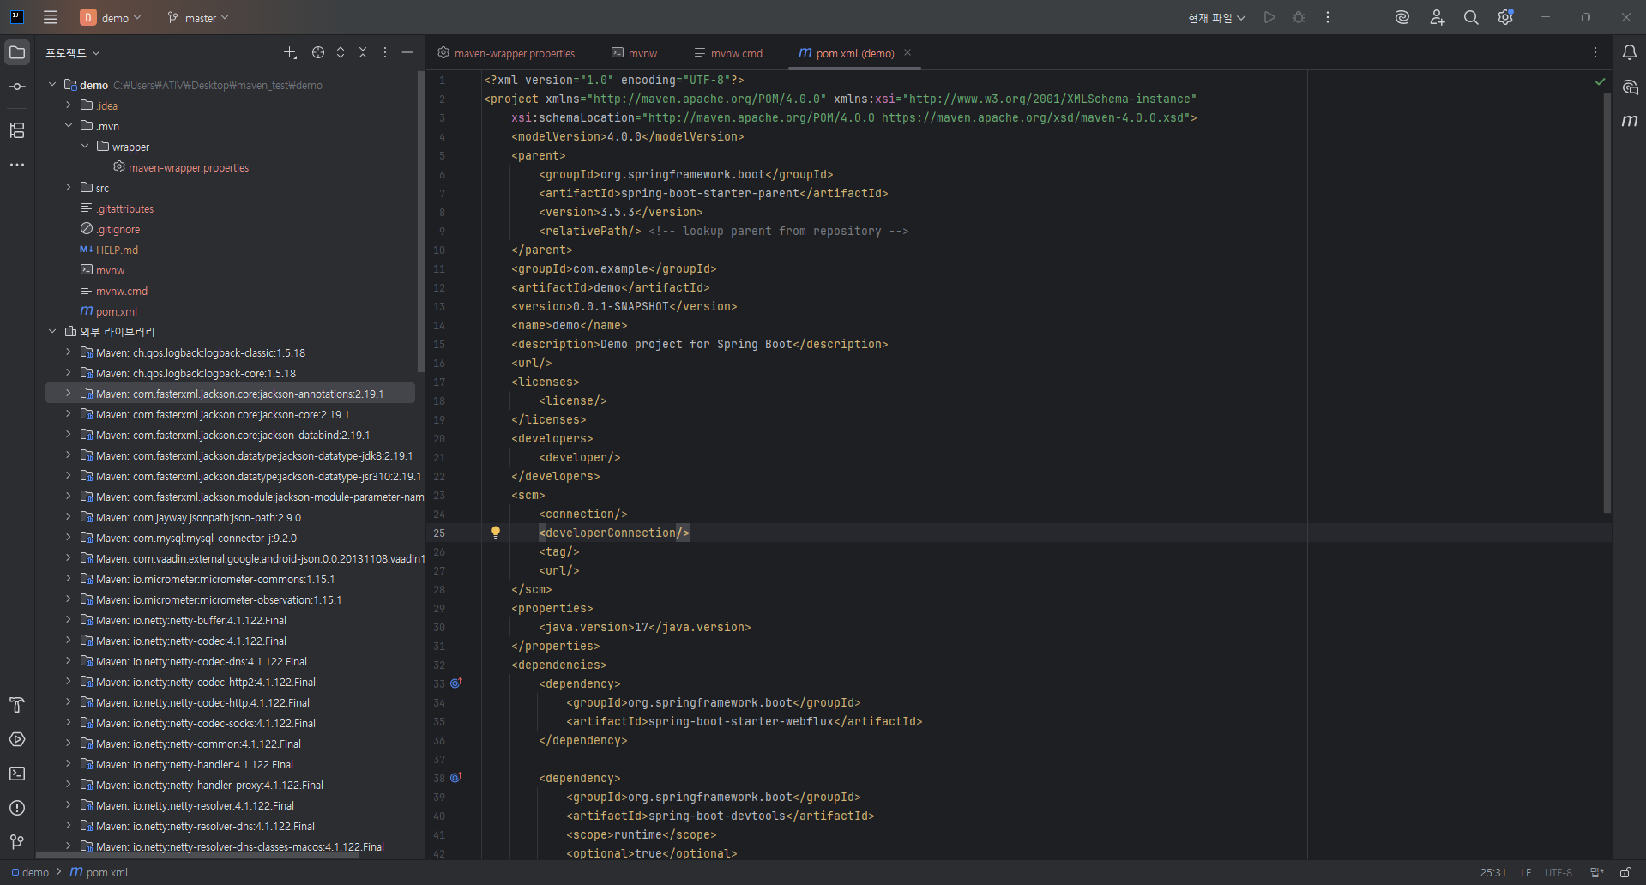Screen dimensions: 1646x885
Task: Open the run configuration dropdown
Action: (x=1216, y=18)
